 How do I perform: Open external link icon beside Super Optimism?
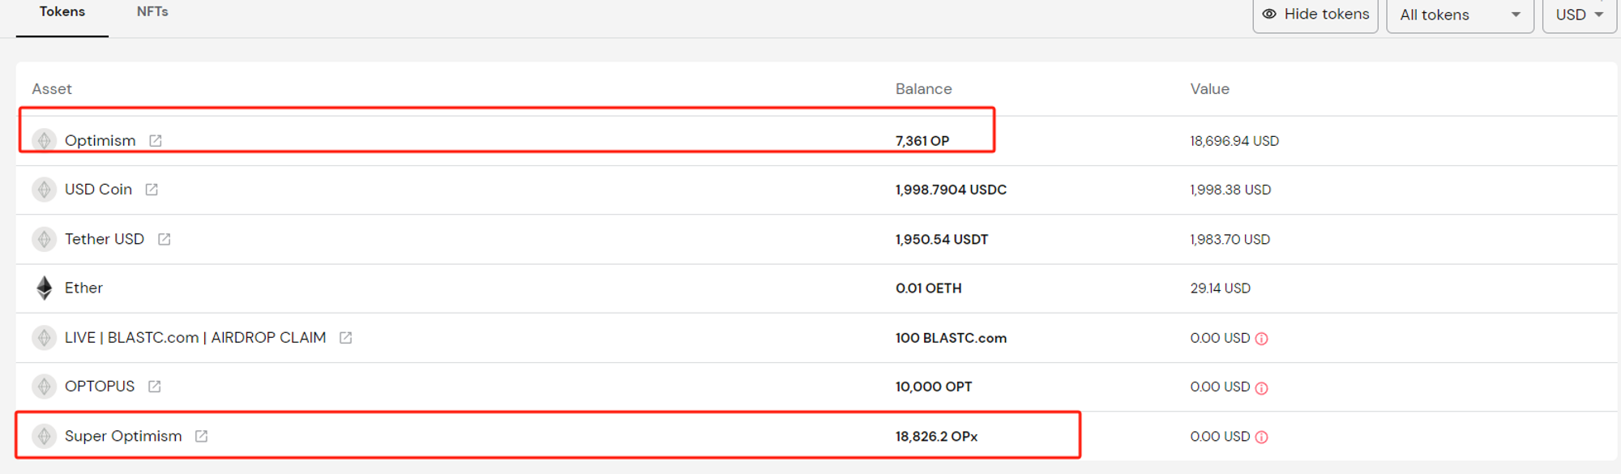tap(201, 437)
